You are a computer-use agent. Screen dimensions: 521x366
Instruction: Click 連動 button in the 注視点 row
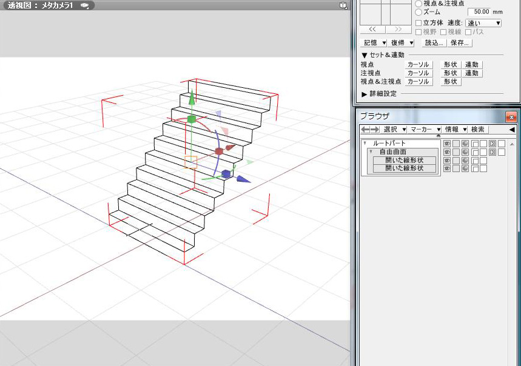click(471, 73)
